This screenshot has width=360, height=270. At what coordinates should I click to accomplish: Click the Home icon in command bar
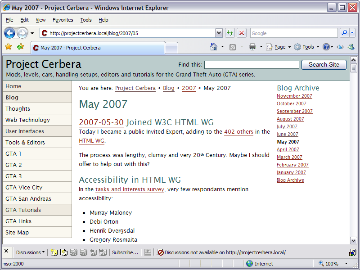click(x=214, y=47)
